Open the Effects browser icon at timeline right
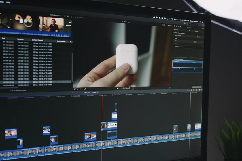This screenshot has width=242, height=161. tap(199, 90)
